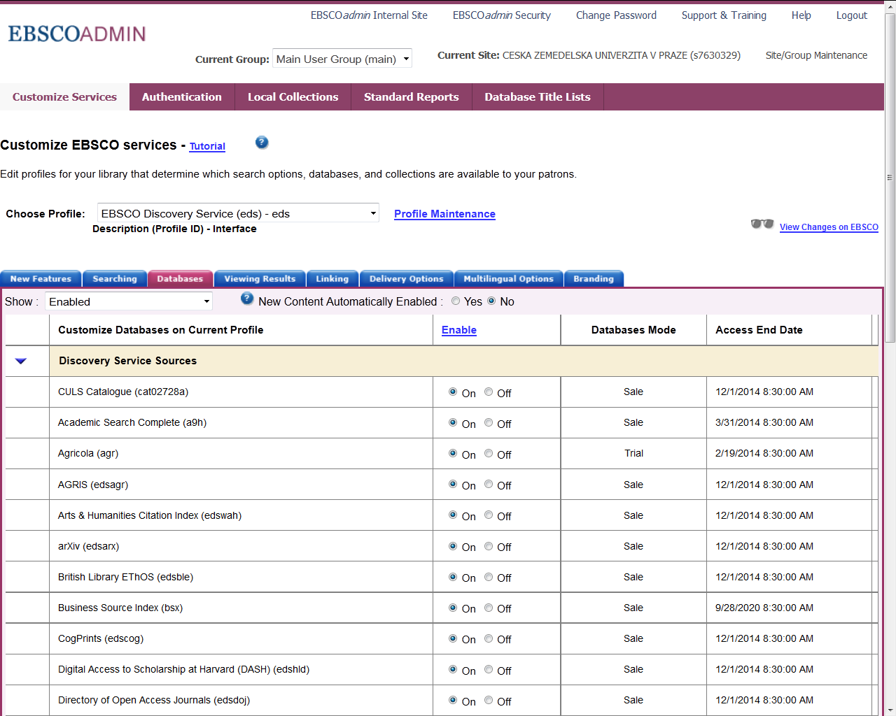The width and height of the screenshot is (896, 716).
Task: Open the Delivery Options sub-tab
Action: tap(407, 278)
